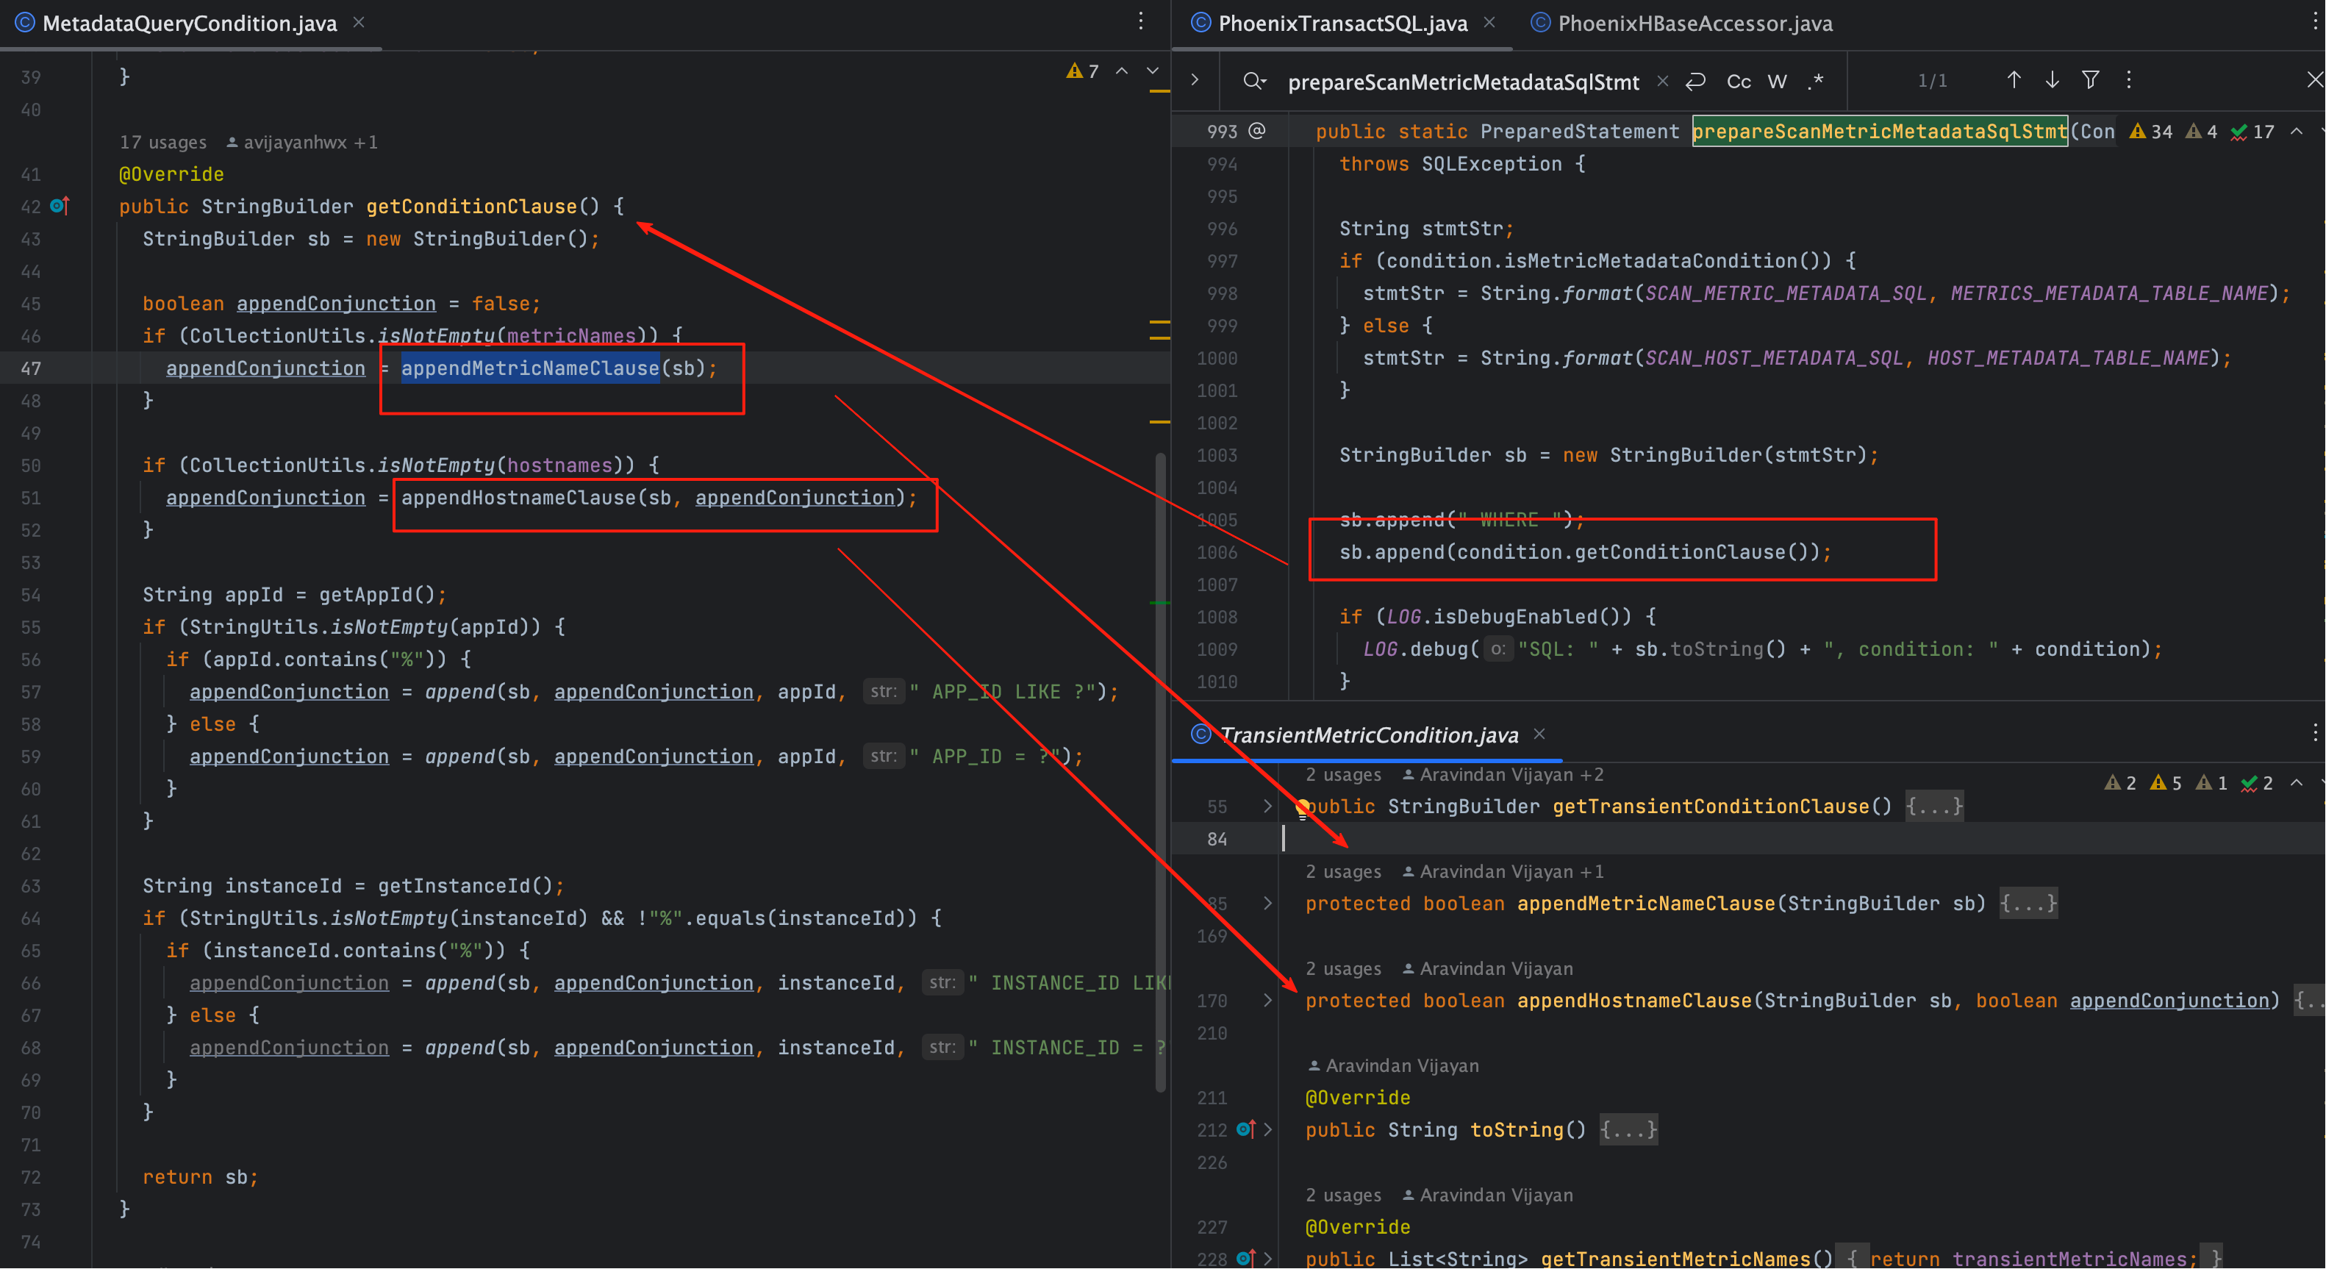Switch to PhoenixTransactSQL.java tab

1342,24
